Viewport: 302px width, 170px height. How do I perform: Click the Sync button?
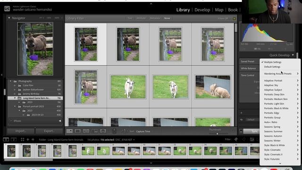[252, 131]
